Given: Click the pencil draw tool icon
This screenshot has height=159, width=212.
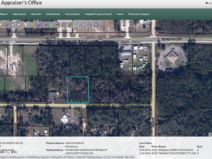Looking at the screenshot, I should 70,25.
